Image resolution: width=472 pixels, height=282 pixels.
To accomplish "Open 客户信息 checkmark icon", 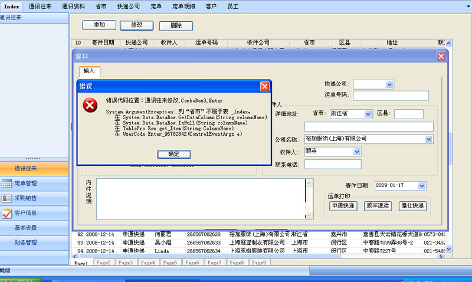I will tap(6, 213).
